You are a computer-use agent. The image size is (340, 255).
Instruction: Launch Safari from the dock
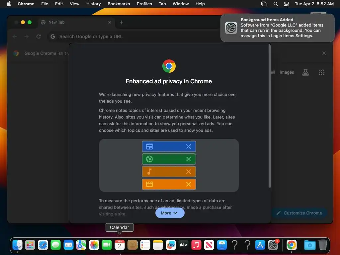point(43,245)
